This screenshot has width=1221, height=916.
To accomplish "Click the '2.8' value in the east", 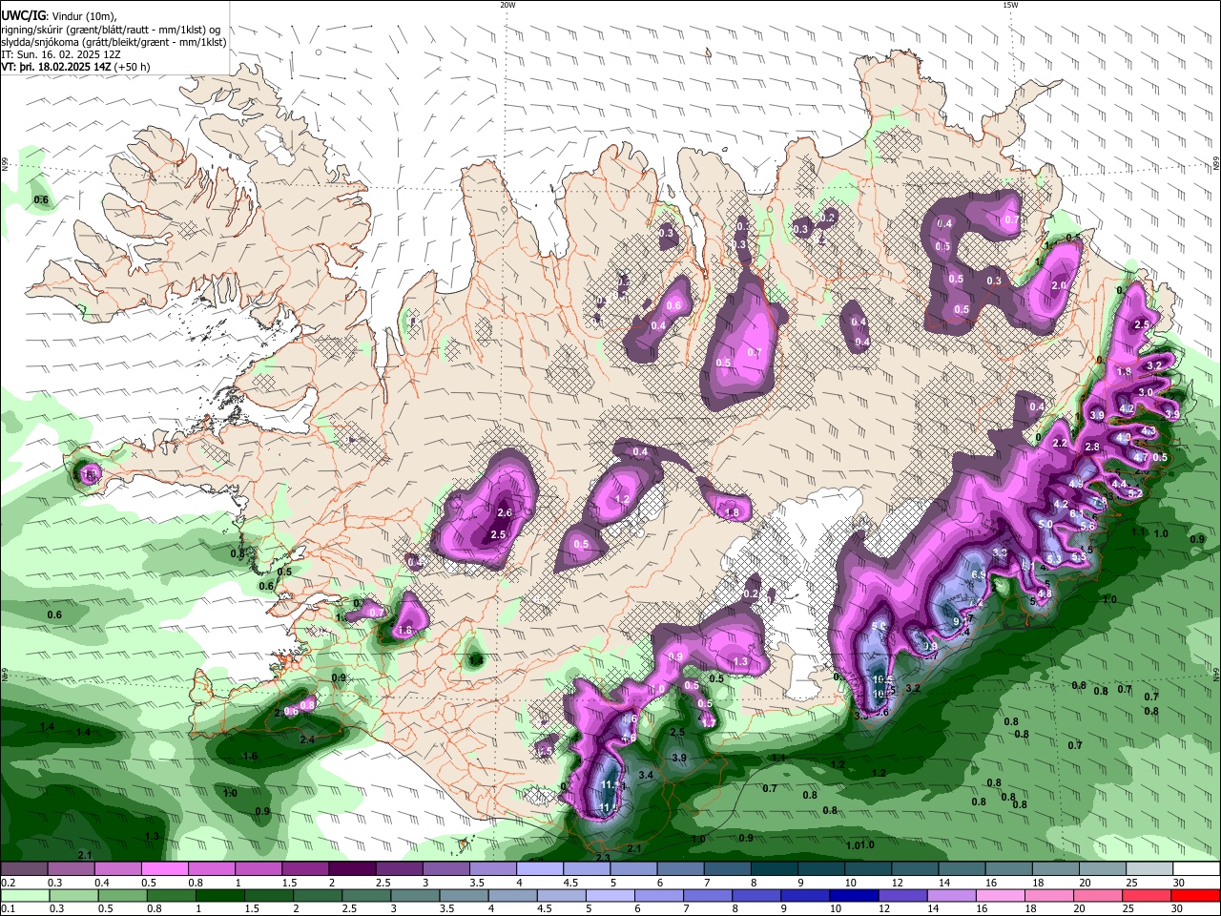I will 1092,447.
